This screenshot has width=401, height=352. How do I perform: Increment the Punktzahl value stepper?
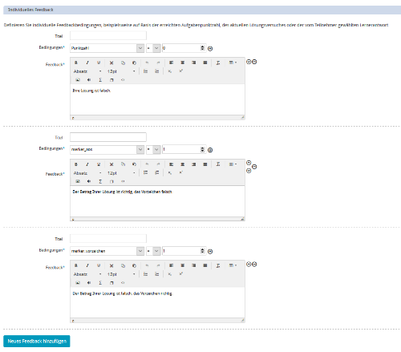click(x=202, y=47)
